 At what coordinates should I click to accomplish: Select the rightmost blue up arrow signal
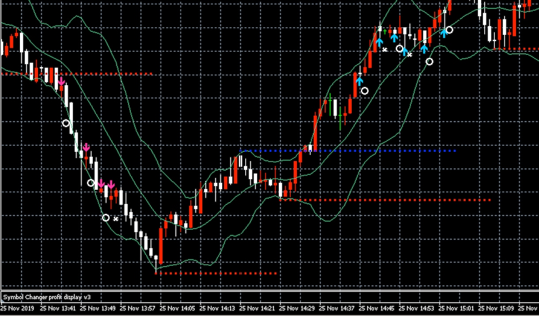click(444, 33)
